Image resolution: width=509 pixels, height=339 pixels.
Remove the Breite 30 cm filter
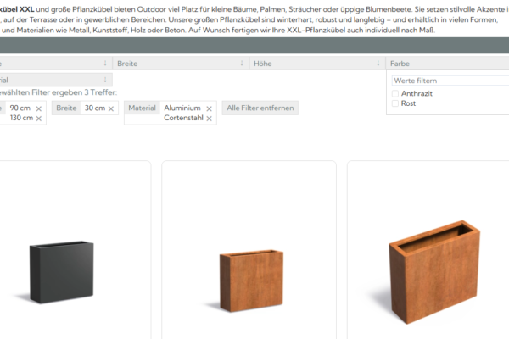[x=111, y=108]
